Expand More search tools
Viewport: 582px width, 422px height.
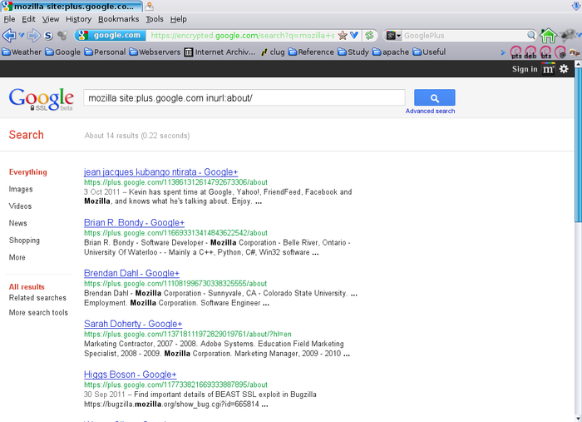tap(38, 312)
